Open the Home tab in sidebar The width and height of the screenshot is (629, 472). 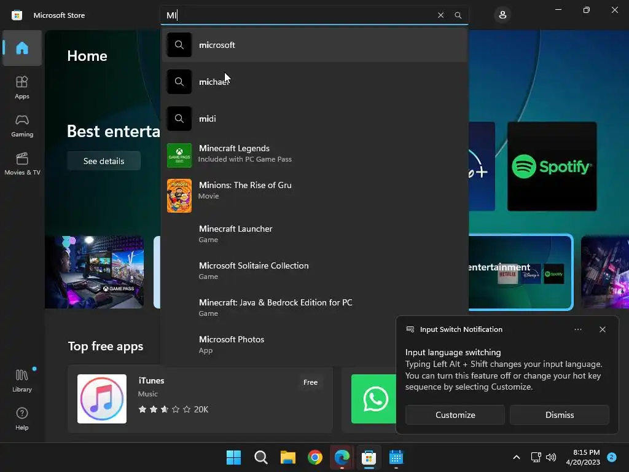21,48
